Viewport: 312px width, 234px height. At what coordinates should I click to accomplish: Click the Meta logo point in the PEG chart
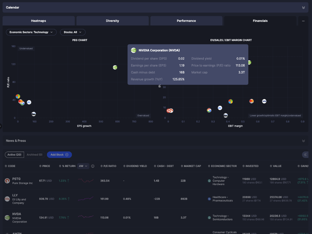pyautogui.click(x=29, y=102)
